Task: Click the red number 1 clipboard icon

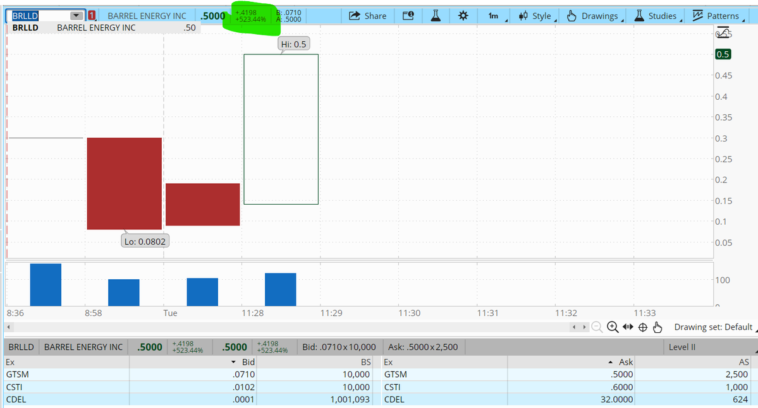Action: [92, 16]
